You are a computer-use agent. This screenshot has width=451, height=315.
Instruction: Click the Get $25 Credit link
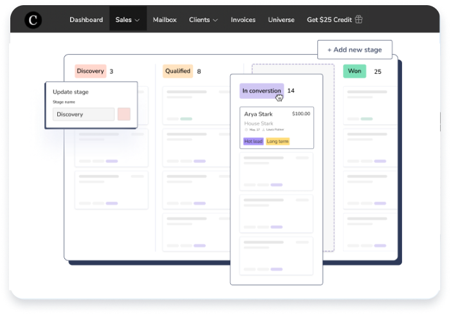329,20
